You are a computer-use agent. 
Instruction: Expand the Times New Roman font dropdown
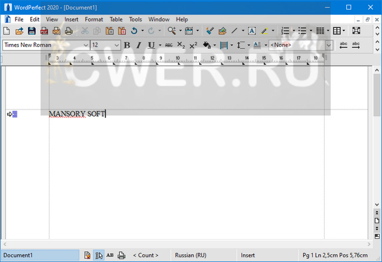(86, 45)
